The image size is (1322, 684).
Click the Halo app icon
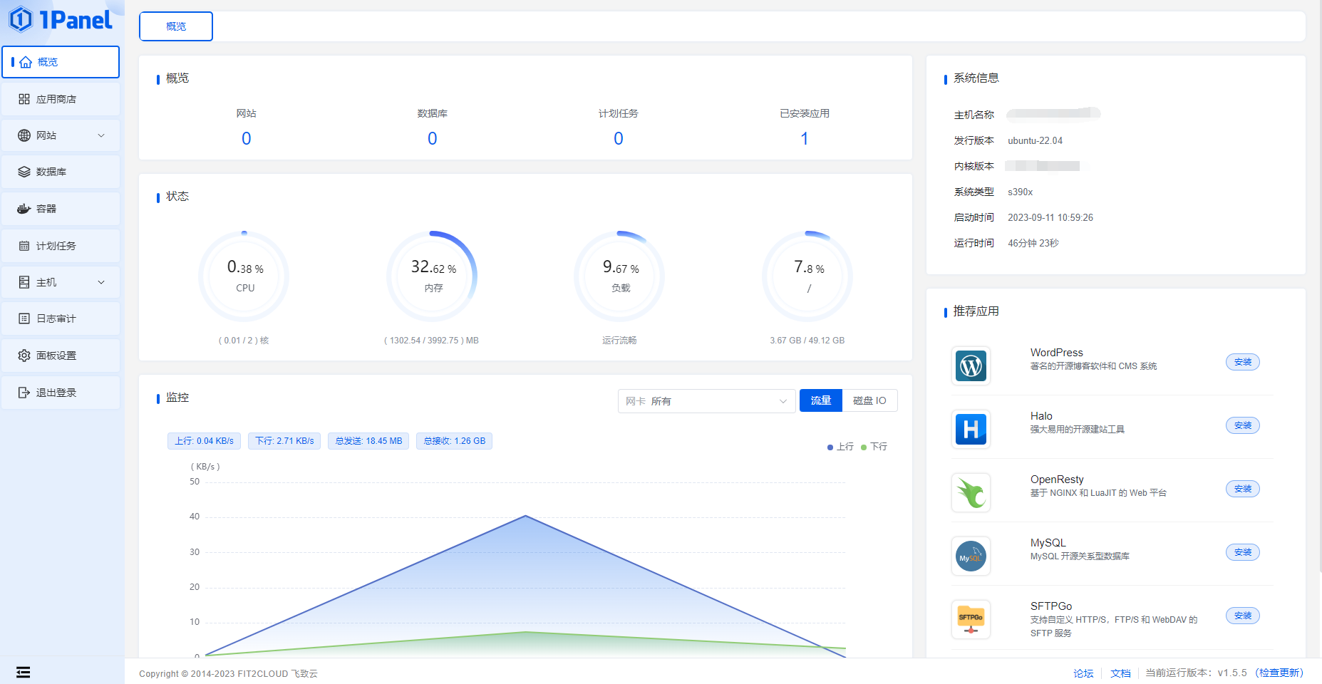point(971,429)
